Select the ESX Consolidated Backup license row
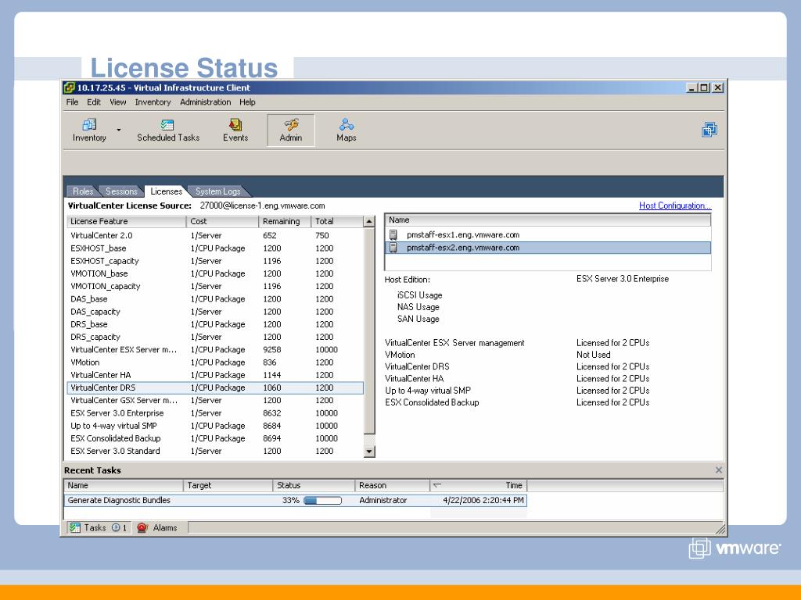The height and width of the screenshot is (600, 801). pyautogui.click(x=215, y=438)
